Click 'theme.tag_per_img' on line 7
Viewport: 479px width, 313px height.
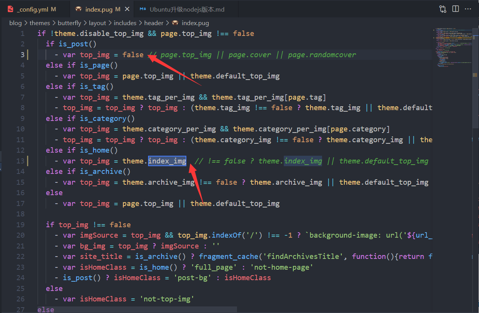click(x=159, y=97)
